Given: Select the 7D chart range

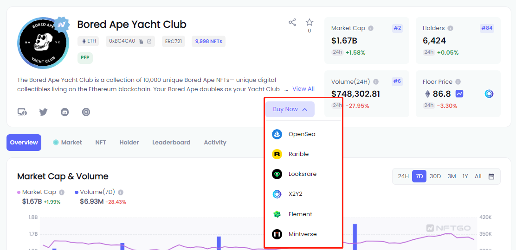Looking at the screenshot, I should click(419, 176).
